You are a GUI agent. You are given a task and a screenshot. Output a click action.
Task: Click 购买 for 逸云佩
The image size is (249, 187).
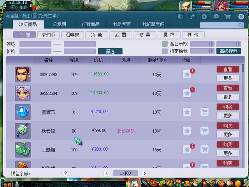click(x=228, y=126)
